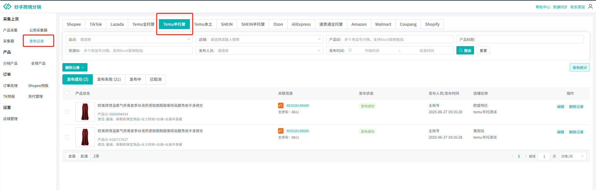Click the 联系客服 link
The image size is (596, 190).
[x=578, y=7]
